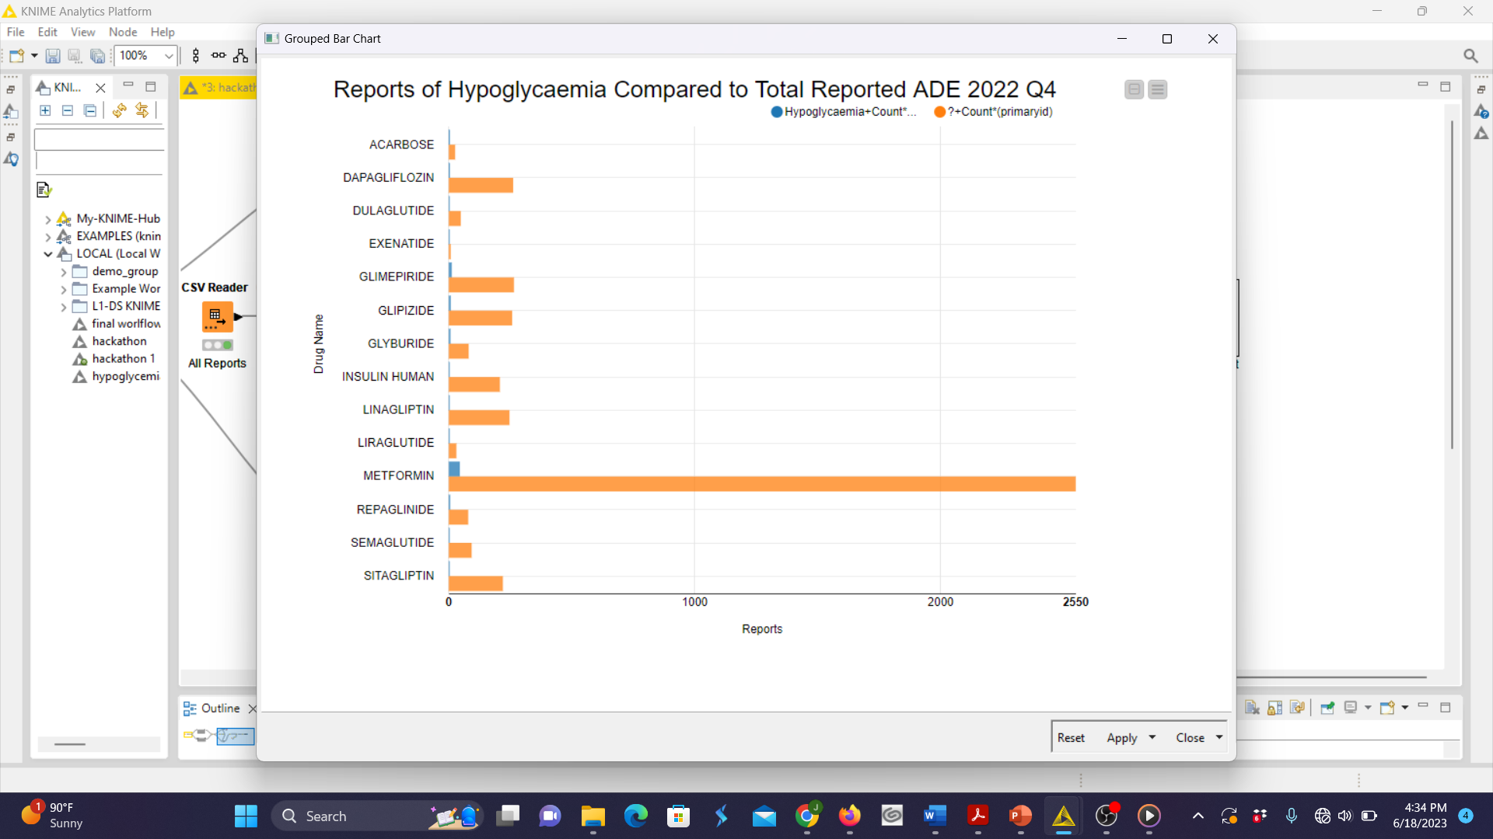
Task: Click the Save workflow toolbar icon
Action: [52, 56]
